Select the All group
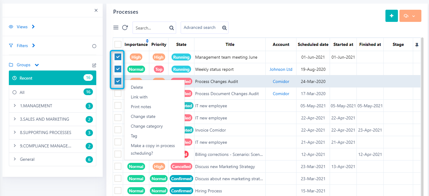 [52, 92]
